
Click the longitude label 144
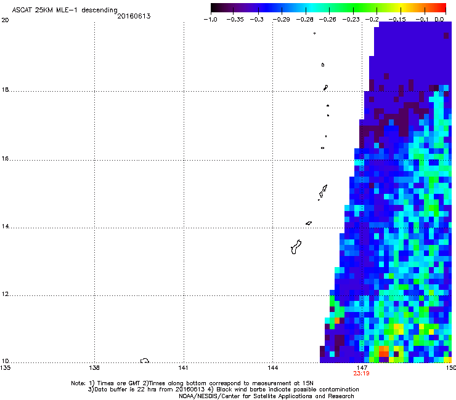click(x=272, y=368)
